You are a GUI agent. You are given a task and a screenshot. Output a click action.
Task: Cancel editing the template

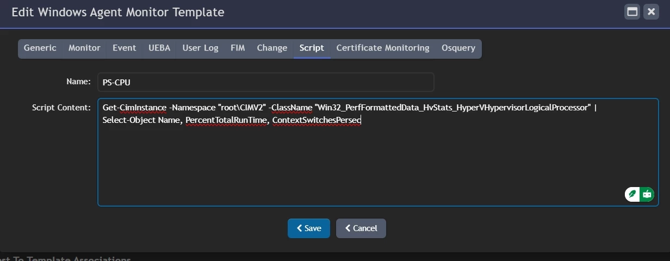pyautogui.click(x=361, y=228)
